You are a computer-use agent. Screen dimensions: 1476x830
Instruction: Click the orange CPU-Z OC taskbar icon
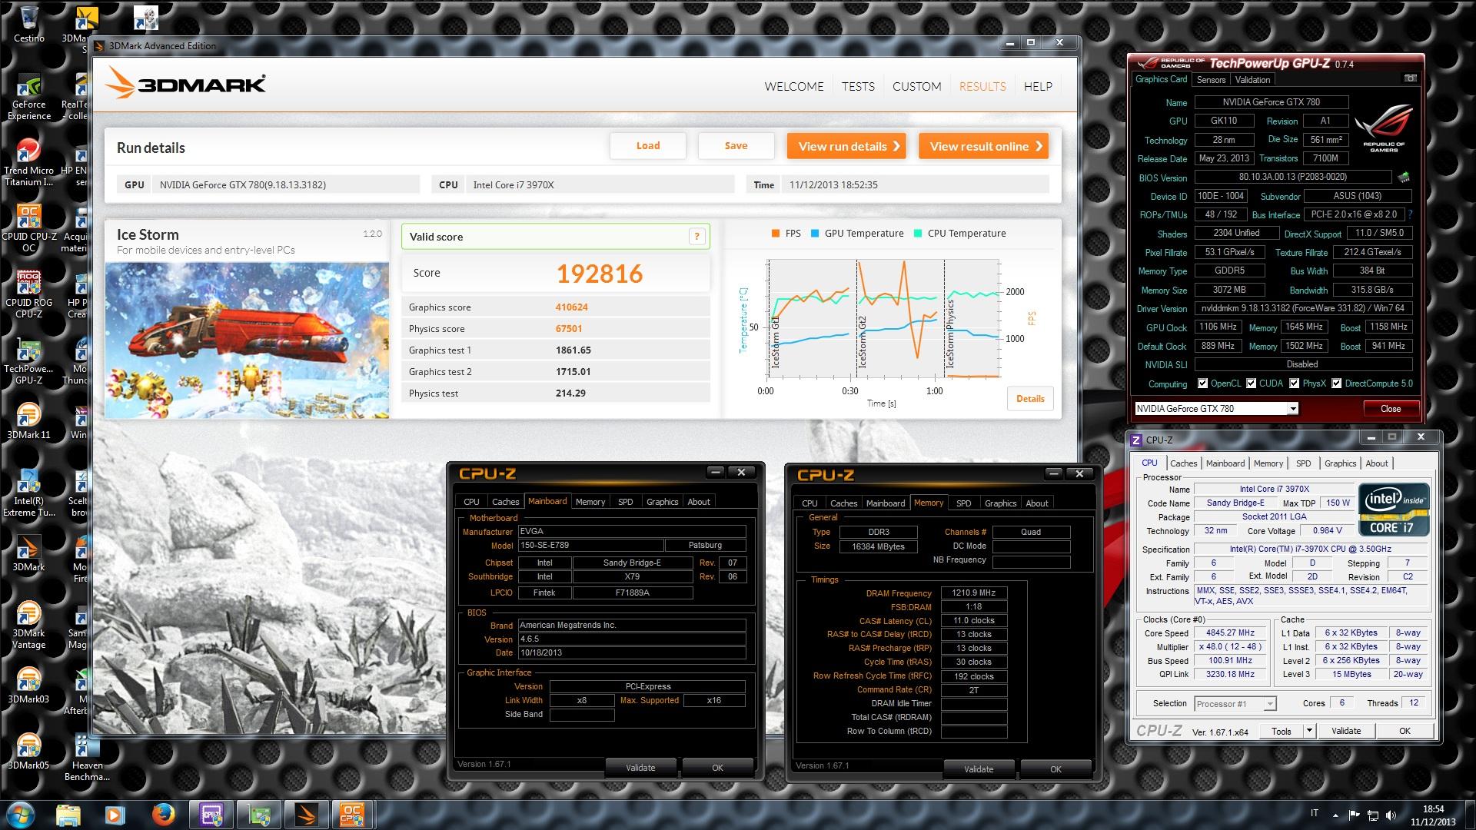click(x=352, y=814)
